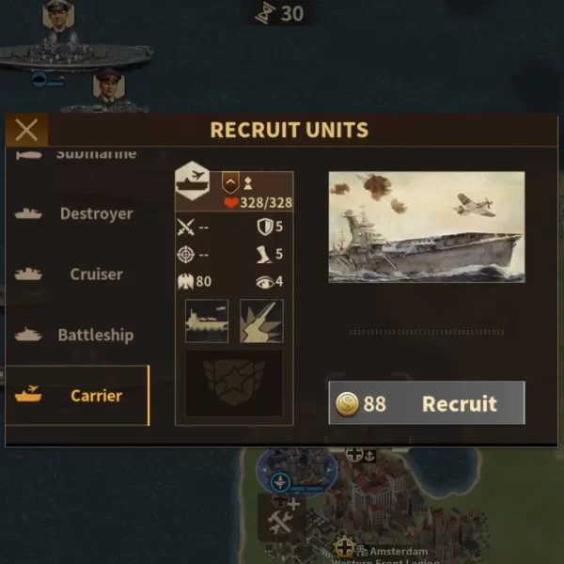Tap the boot movement stat icon
Viewport: 564px width, 564px height.
coord(264,255)
